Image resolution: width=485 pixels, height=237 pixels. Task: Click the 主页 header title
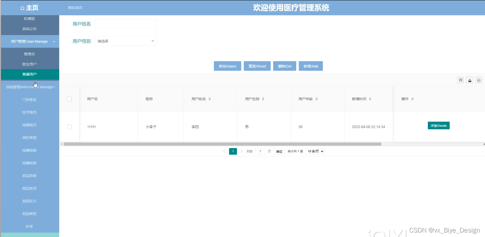point(32,8)
